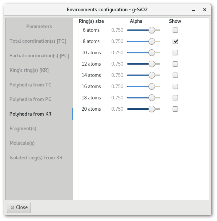
Task: Toggle Show for 16 atoms rings
Action: point(175,86)
